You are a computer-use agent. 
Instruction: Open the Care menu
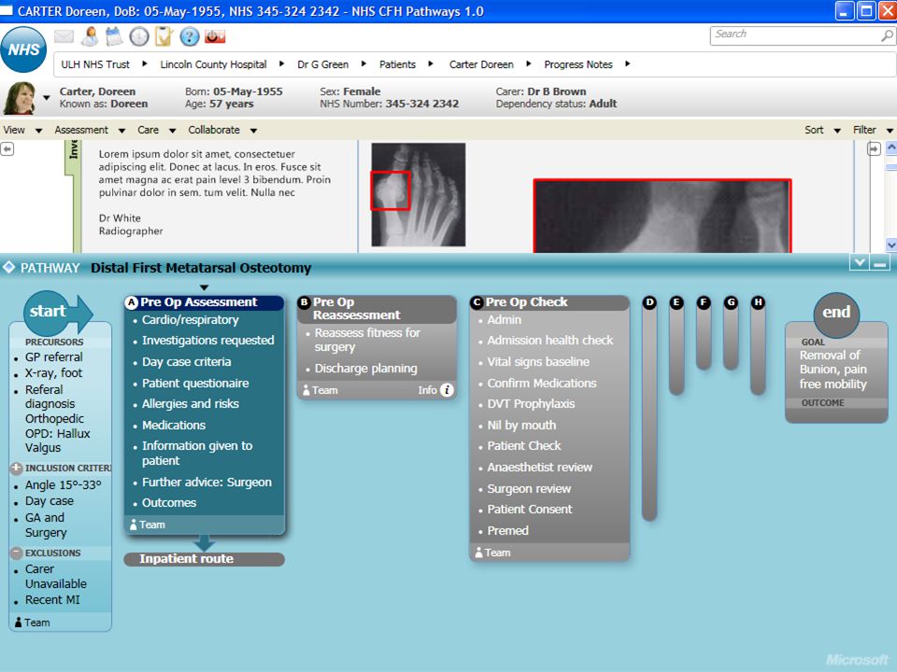(x=156, y=131)
